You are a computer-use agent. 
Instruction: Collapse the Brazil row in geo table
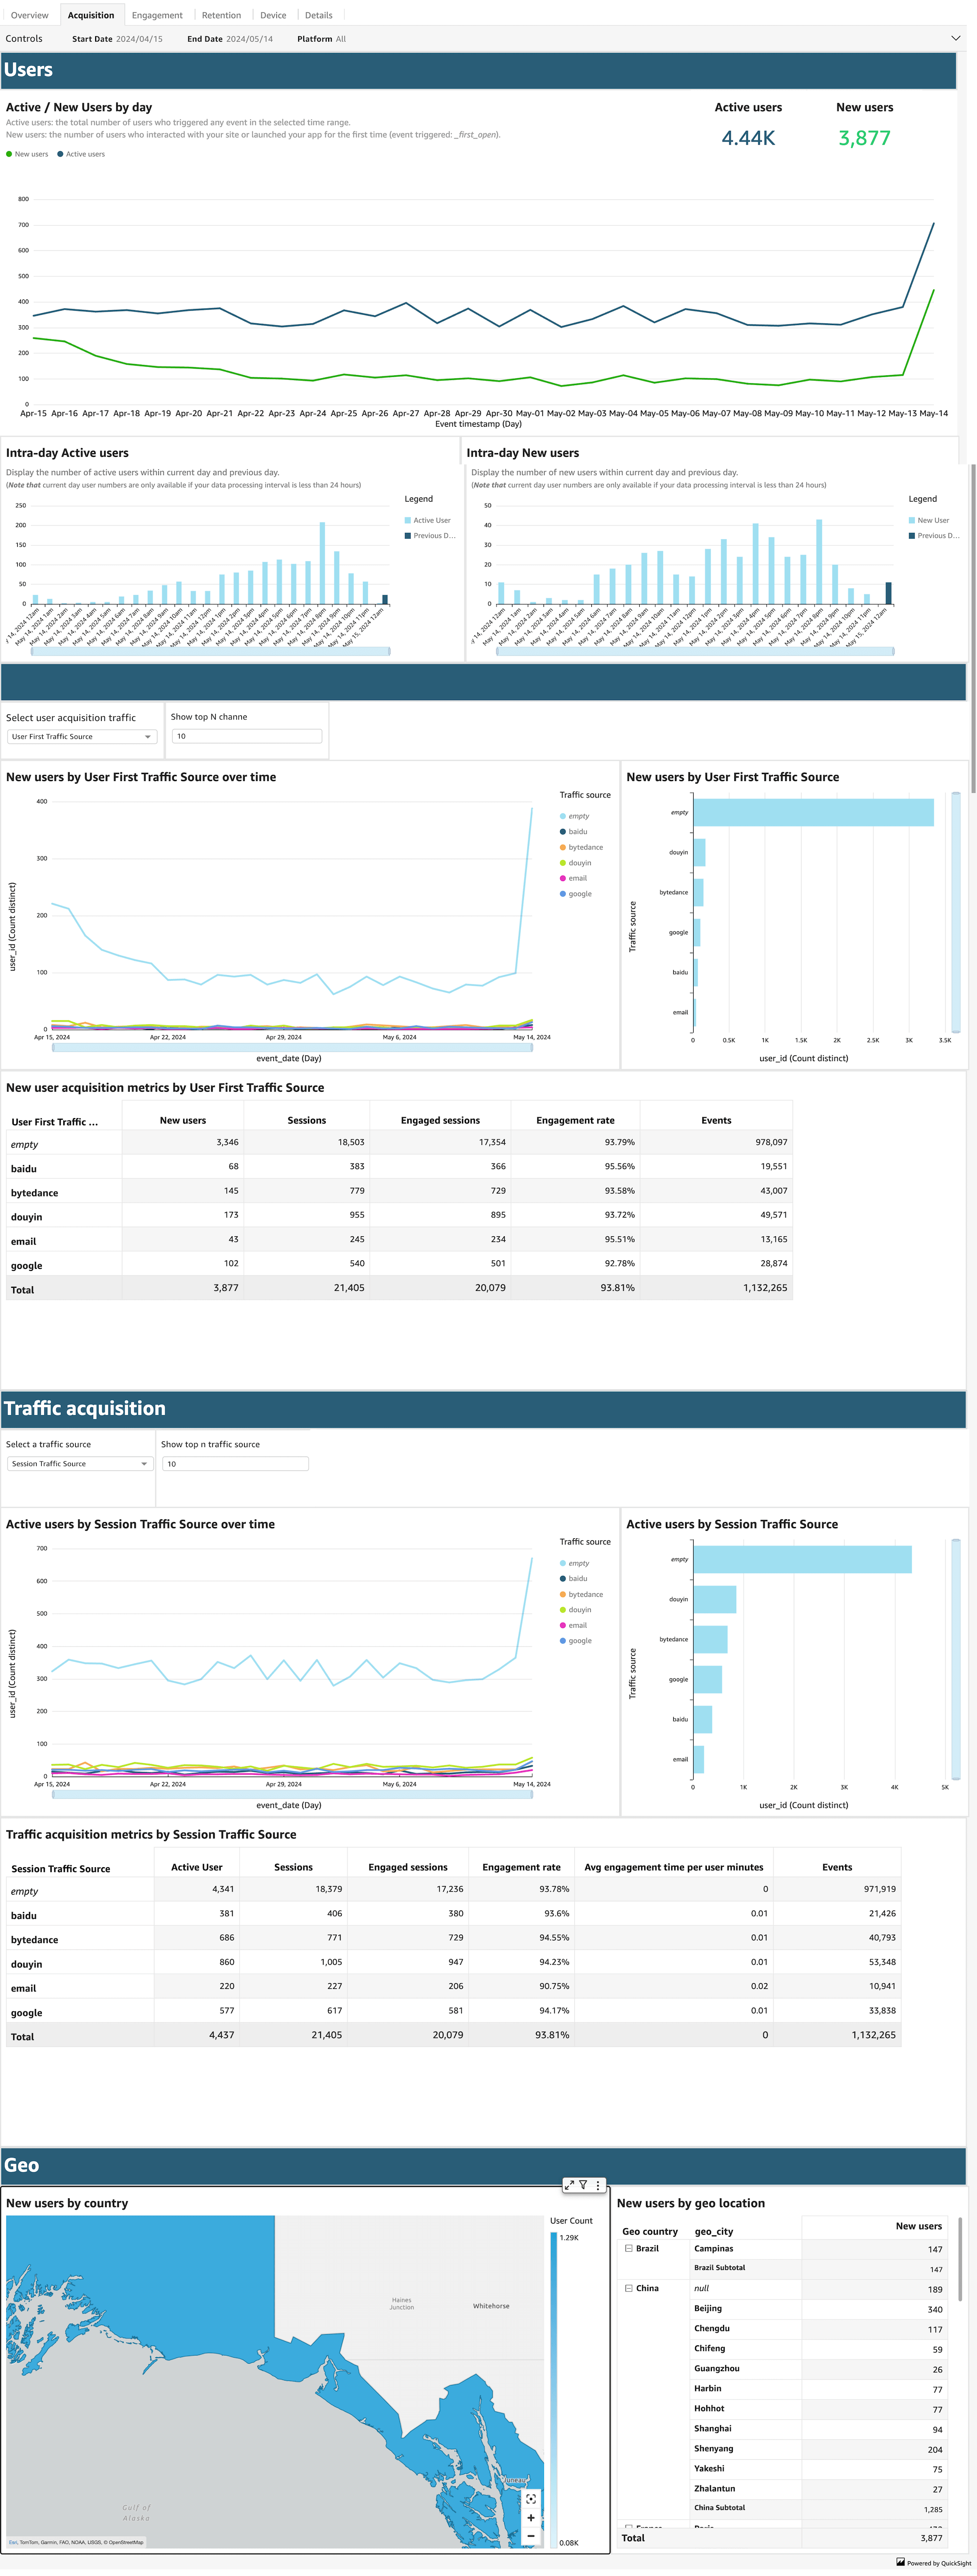coord(628,2248)
